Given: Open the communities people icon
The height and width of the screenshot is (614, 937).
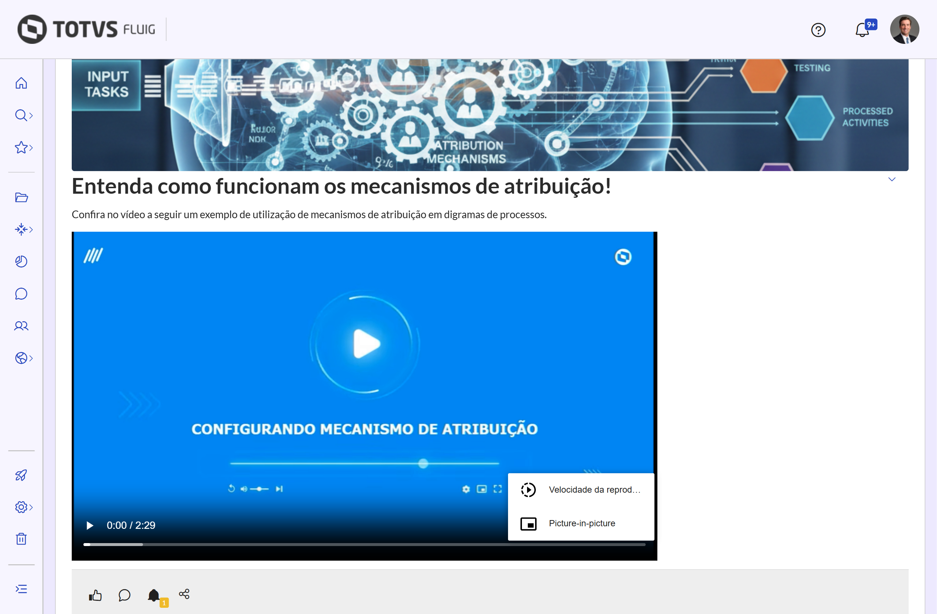Looking at the screenshot, I should coord(21,326).
